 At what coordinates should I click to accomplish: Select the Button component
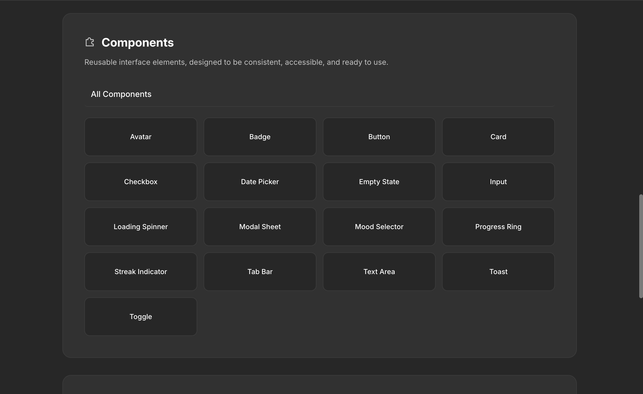379,137
